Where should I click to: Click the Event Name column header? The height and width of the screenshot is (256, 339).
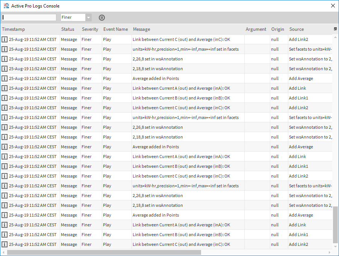pyautogui.click(x=116, y=29)
